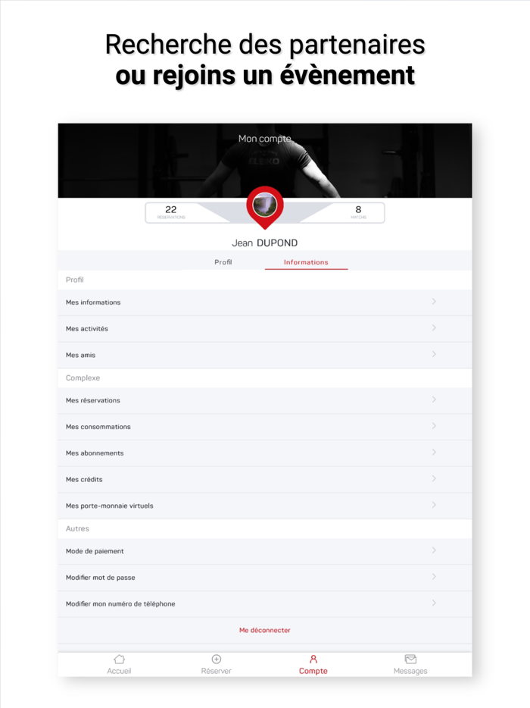Open the Mes activités chevron arrow
Viewport: 530px width, 708px height.
[434, 327]
